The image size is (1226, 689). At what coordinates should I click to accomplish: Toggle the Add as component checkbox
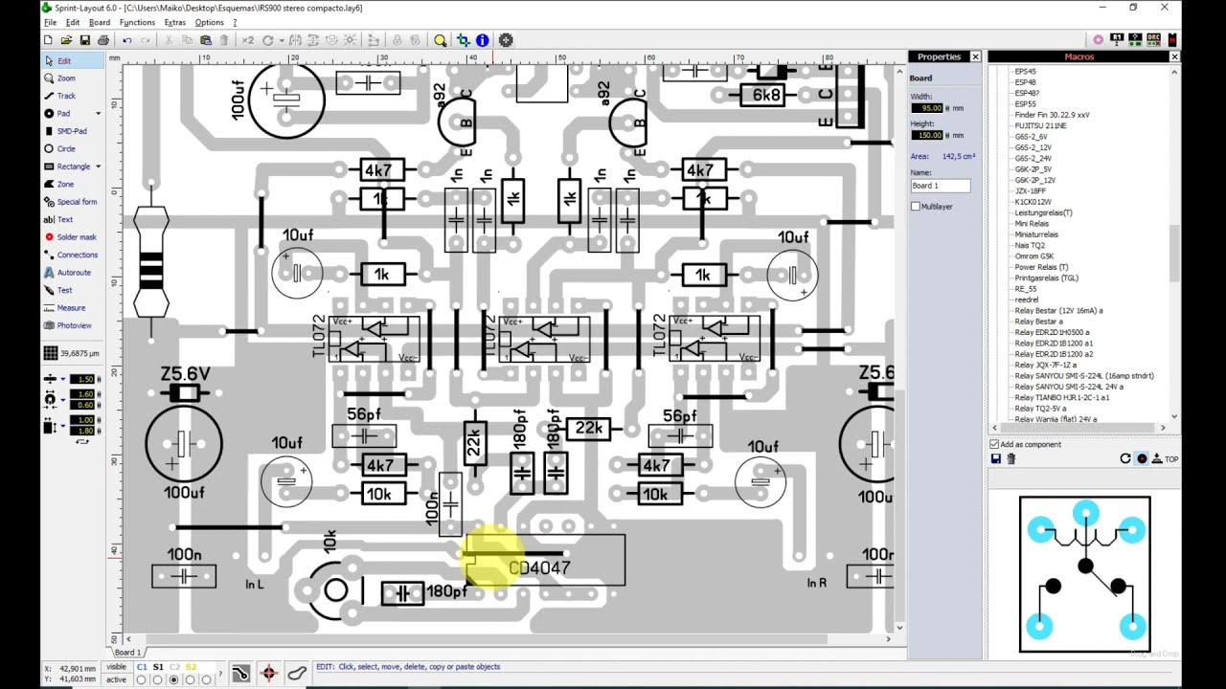click(x=994, y=444)
